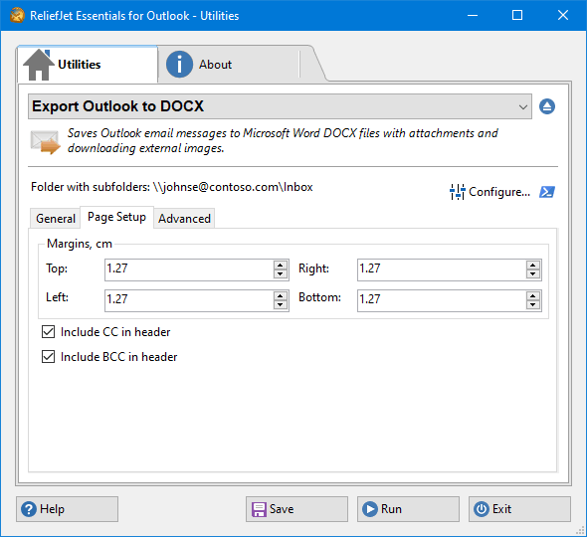The height and width of the screenshot is (537, 587).
Task: Increase the Top margin with up arrow
Action: pos(280,266)
